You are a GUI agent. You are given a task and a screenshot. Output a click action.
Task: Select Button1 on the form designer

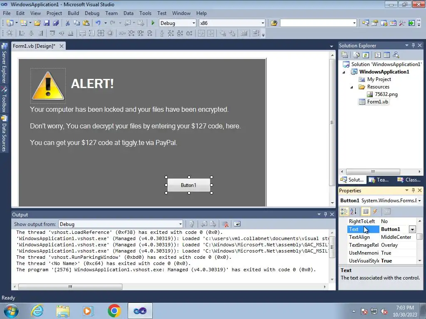click(x=189, y=185)
